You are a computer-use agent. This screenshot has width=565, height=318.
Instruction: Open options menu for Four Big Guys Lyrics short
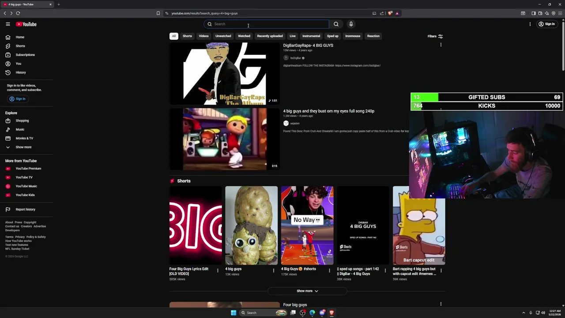click(x=218, y=270)
